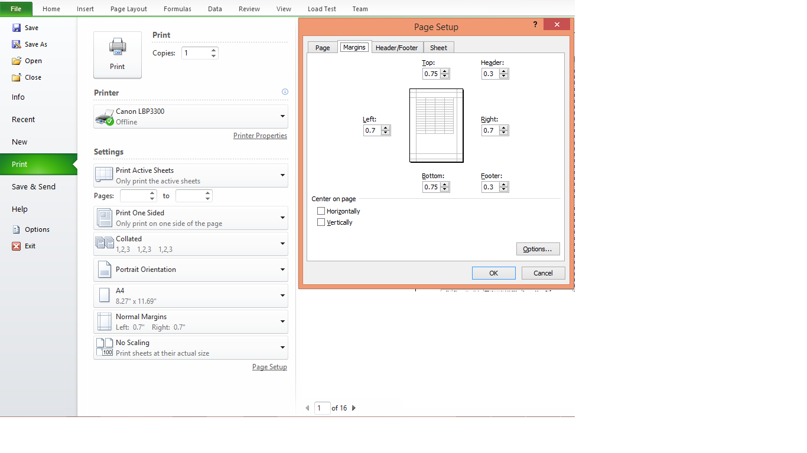Click the Printer Properties link

point(260,136)
